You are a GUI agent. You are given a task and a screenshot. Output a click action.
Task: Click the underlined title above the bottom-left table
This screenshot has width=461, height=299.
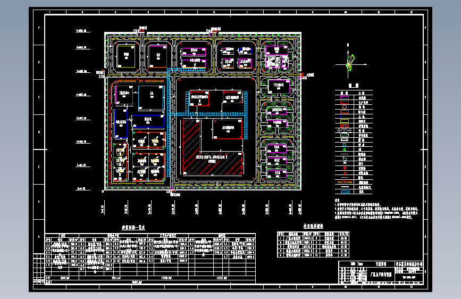coord(133,228)
